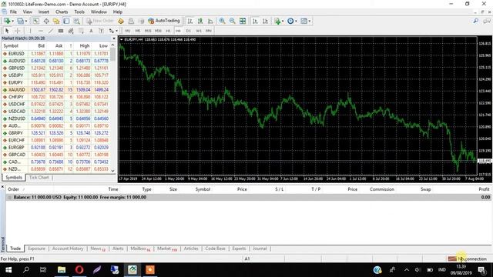Viewport: 493px width, 277px height.
Task: Select the GBPJPY symbol row
Action: (x=56, y=133)
